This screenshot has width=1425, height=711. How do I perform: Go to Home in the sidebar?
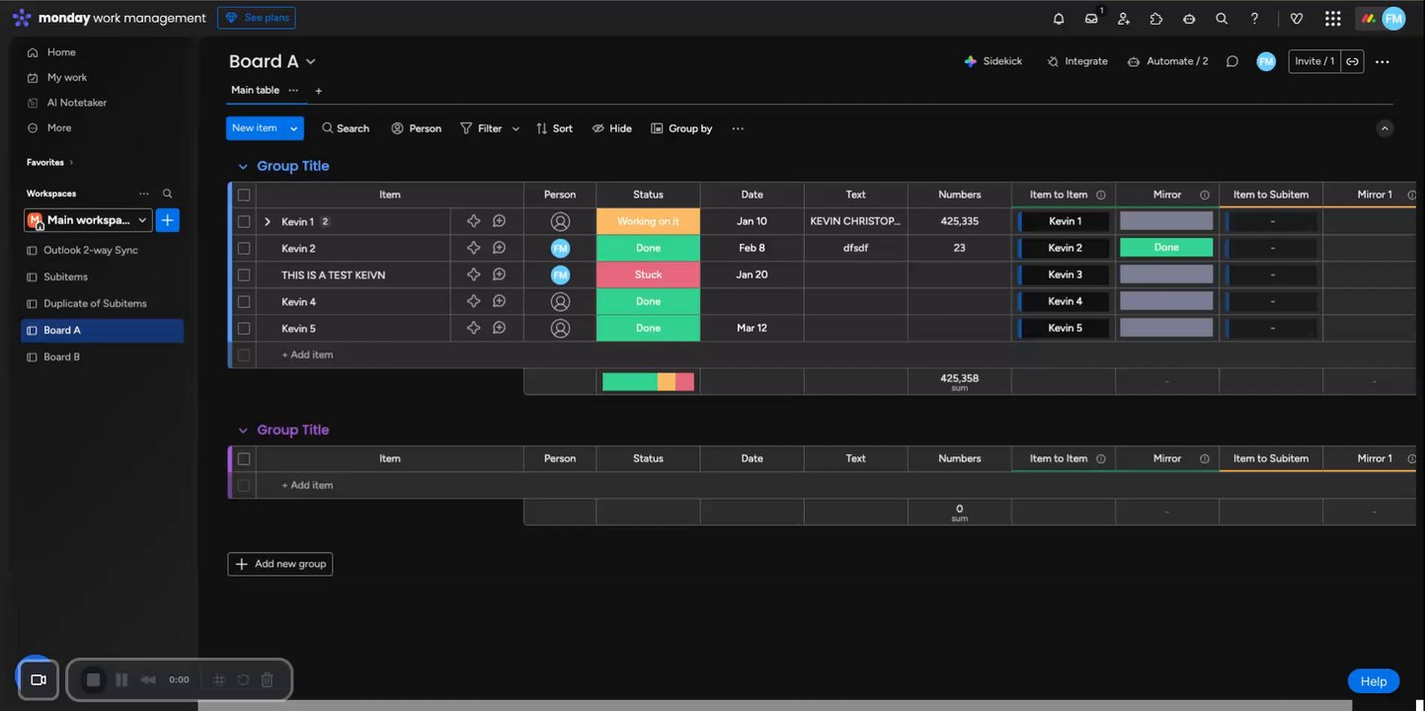(x=61, y=52)
